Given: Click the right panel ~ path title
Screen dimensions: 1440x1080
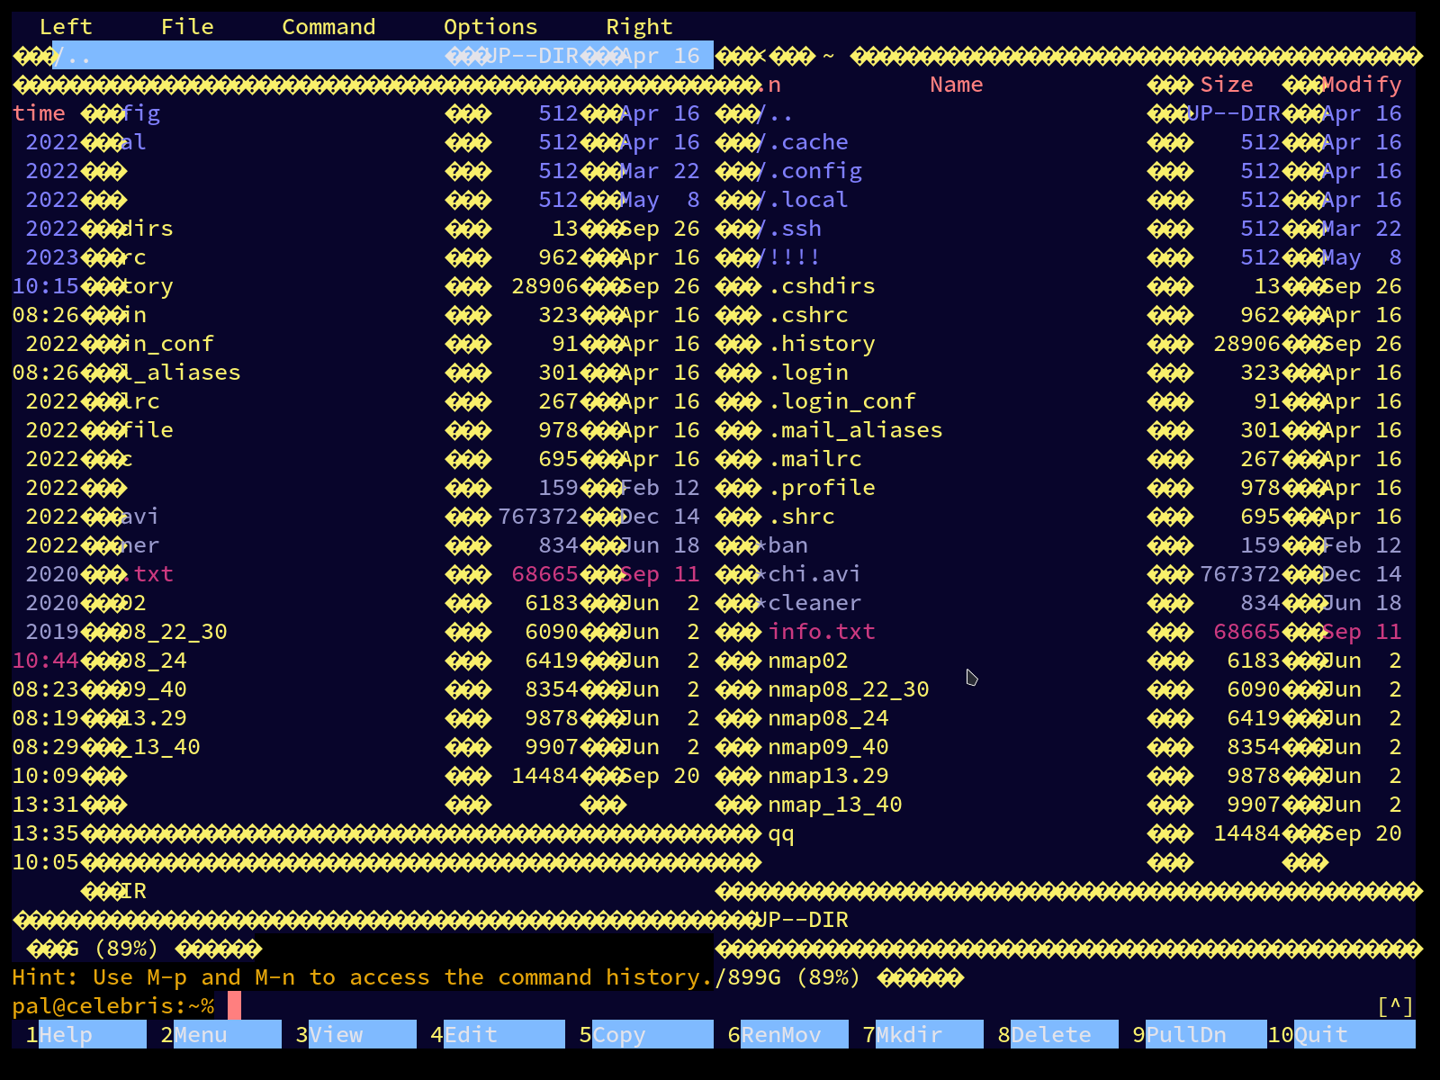Looking at the screenshot, I should click(x=828, y=56).
